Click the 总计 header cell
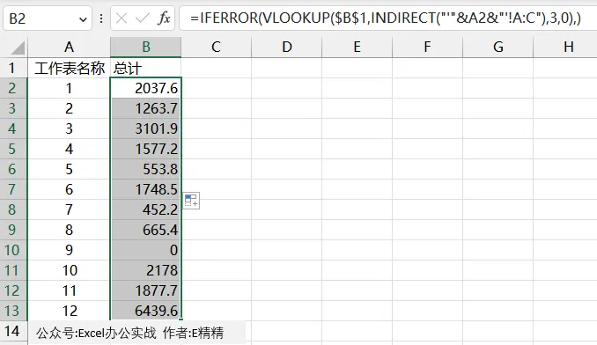 [146, 68]
